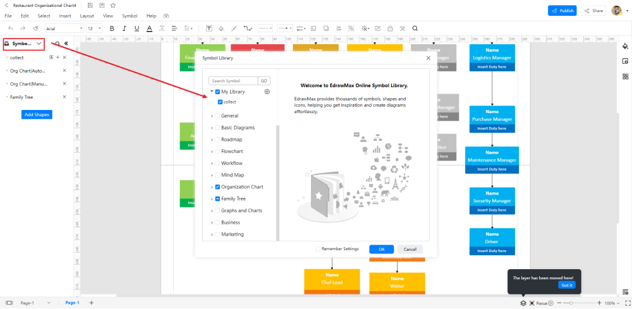Open the font family dropdown
The image size is (632, 309).
(64, 28)
